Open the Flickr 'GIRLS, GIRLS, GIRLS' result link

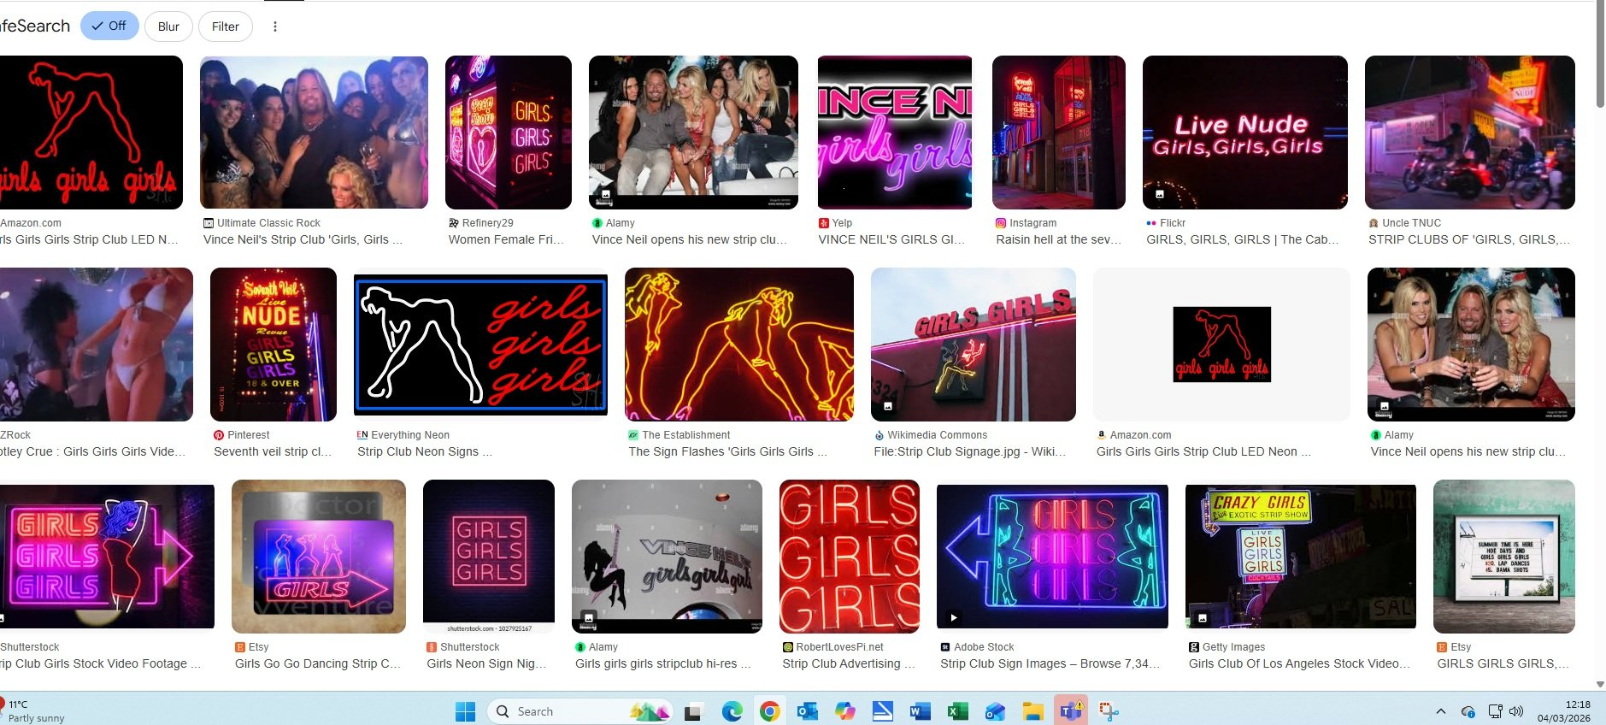pos(1243,239)
